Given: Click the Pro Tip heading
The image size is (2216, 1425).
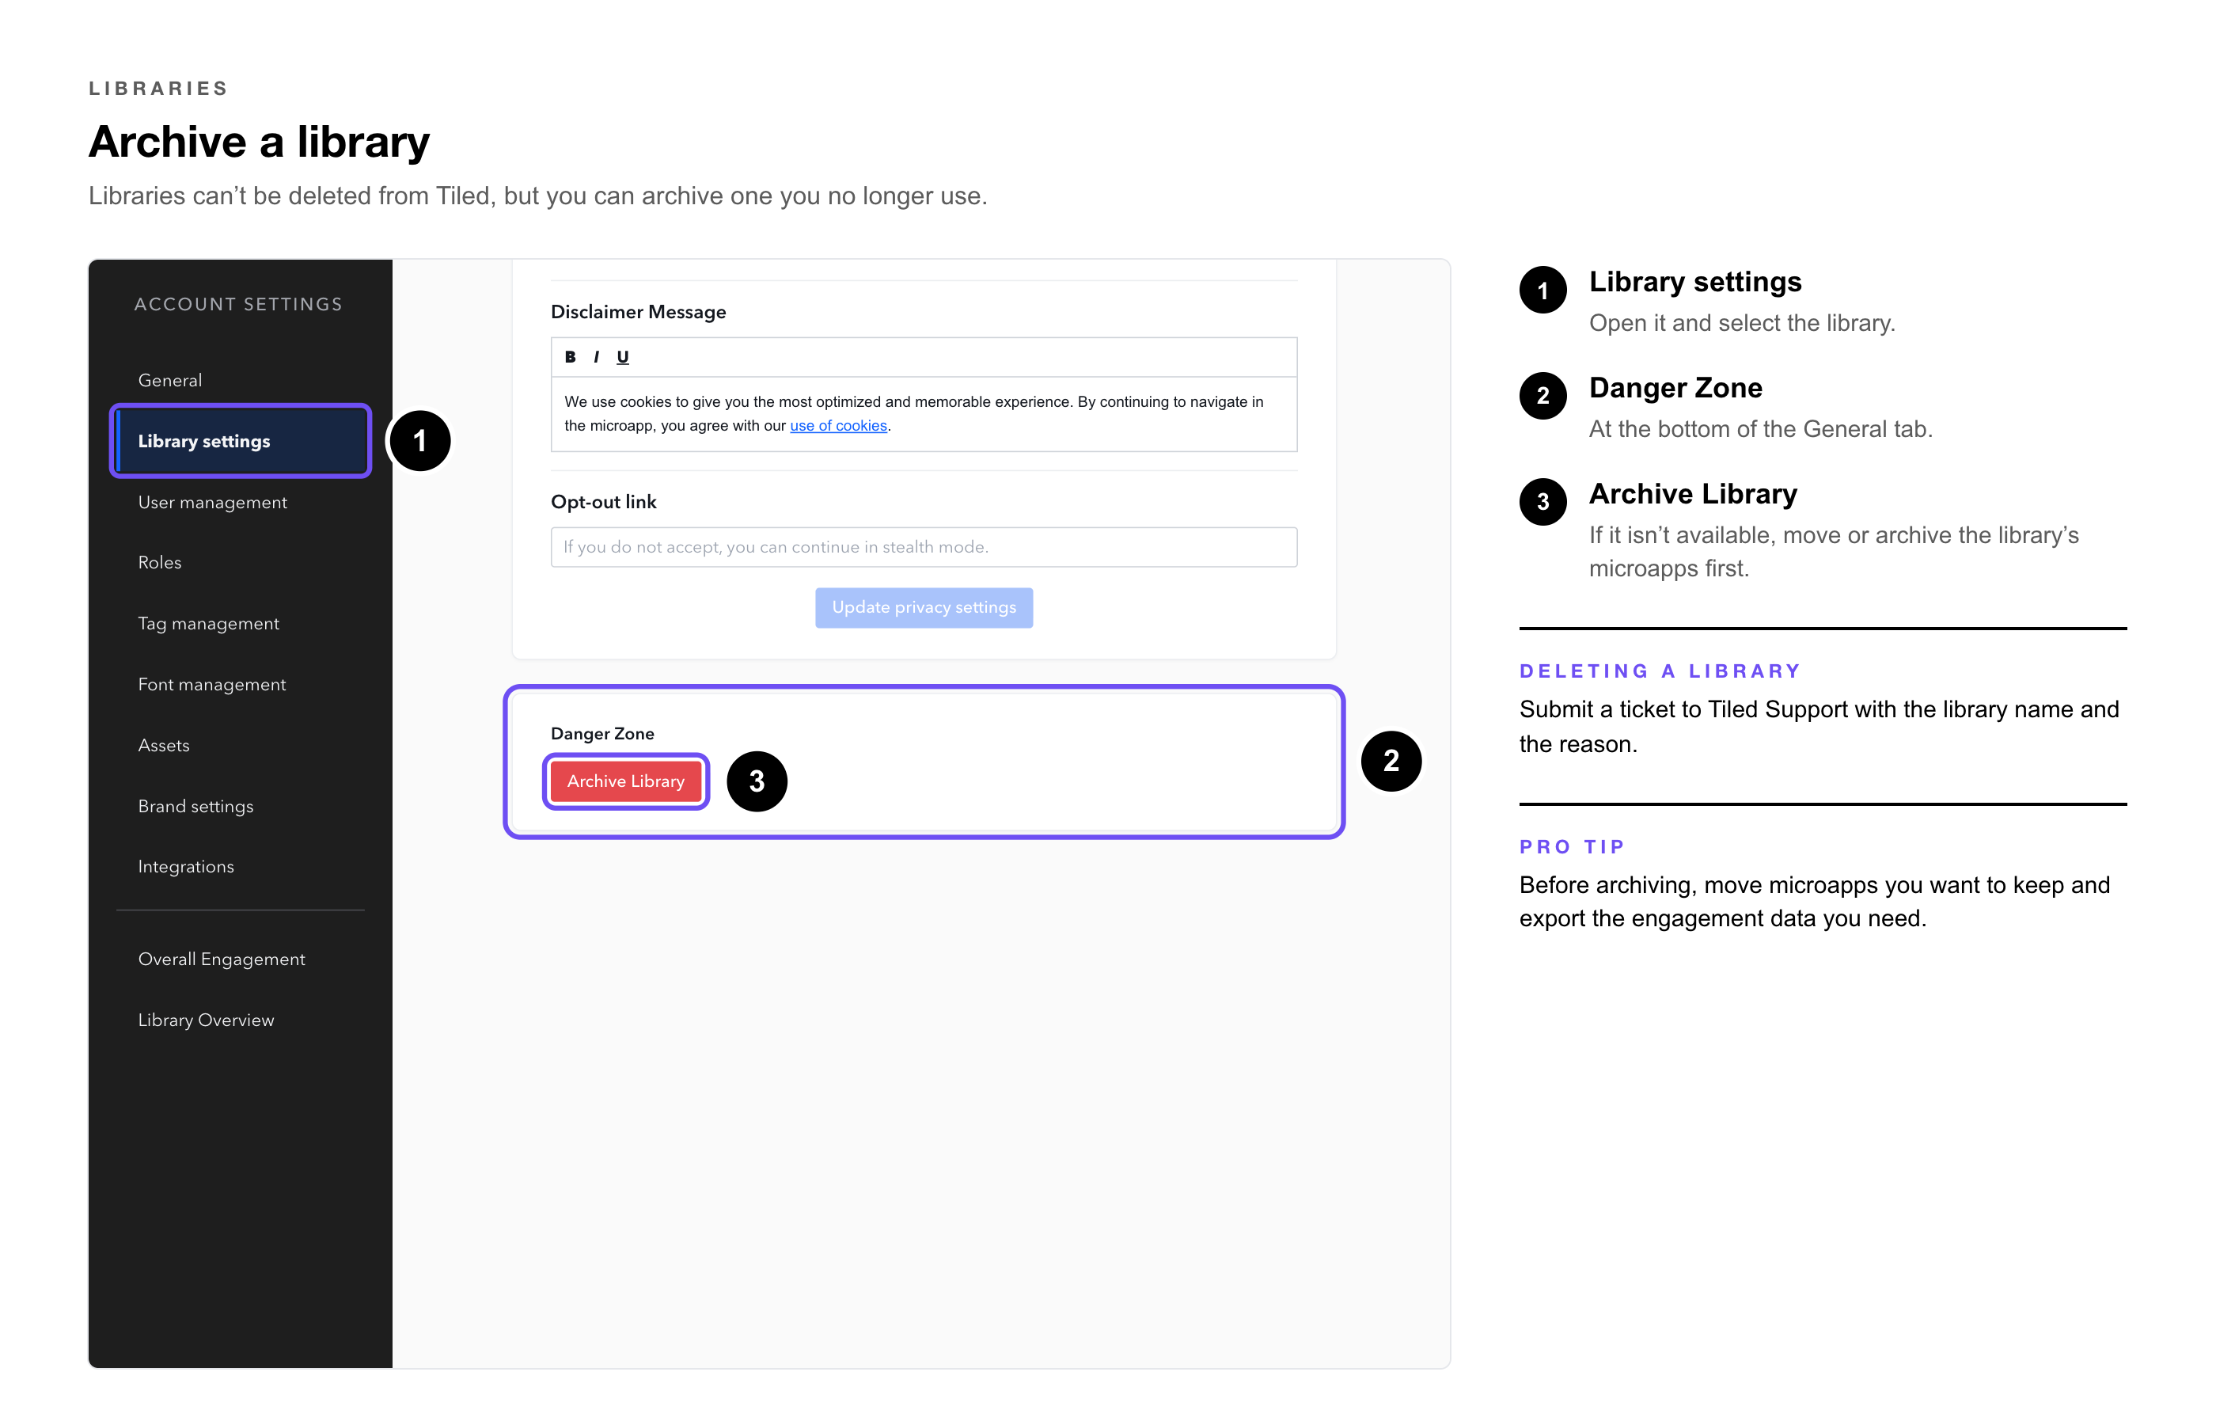Looking at the screenshot, I should point(1573,846).
